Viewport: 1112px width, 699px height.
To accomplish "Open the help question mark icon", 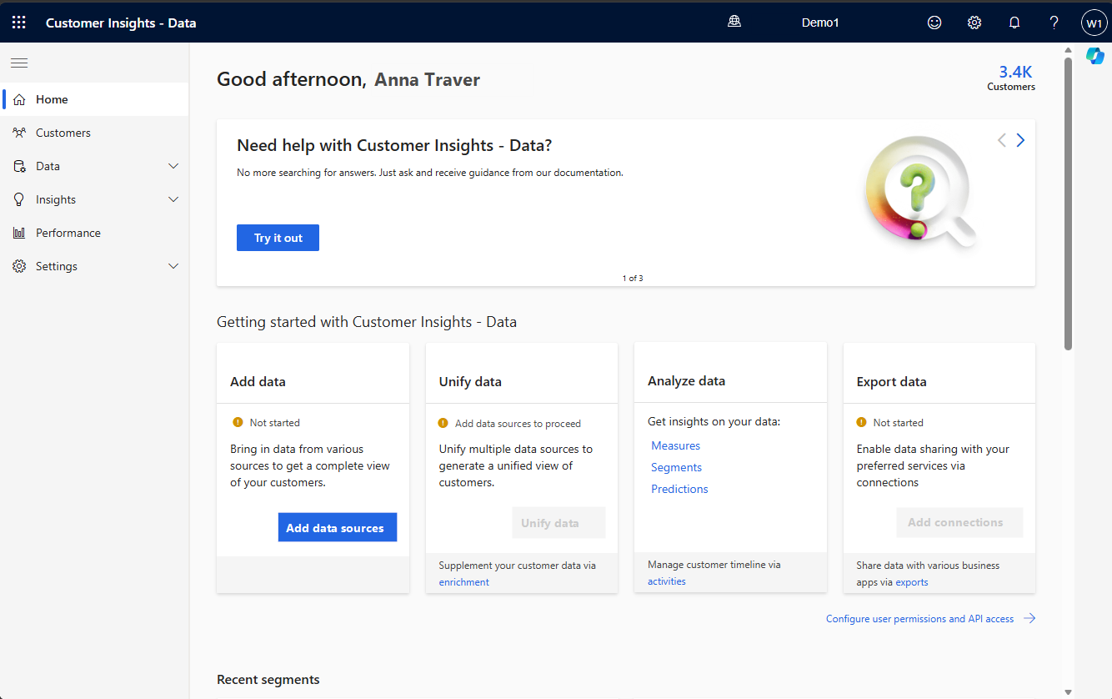I will tap(1054, 23).
